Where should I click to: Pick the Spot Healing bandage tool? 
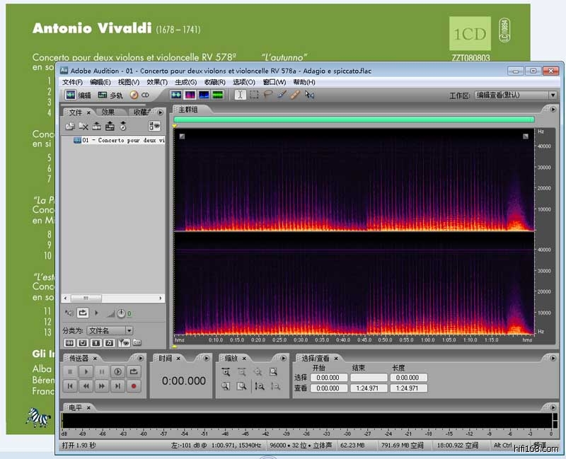(x=295, y=95)
